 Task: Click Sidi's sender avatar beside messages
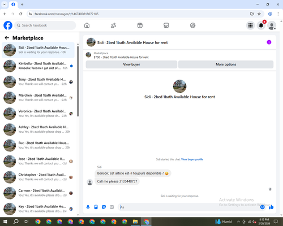[x=89, y=182]
